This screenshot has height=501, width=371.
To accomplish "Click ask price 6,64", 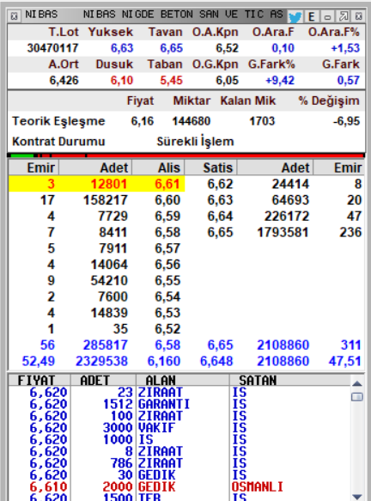I will point(220,217).
